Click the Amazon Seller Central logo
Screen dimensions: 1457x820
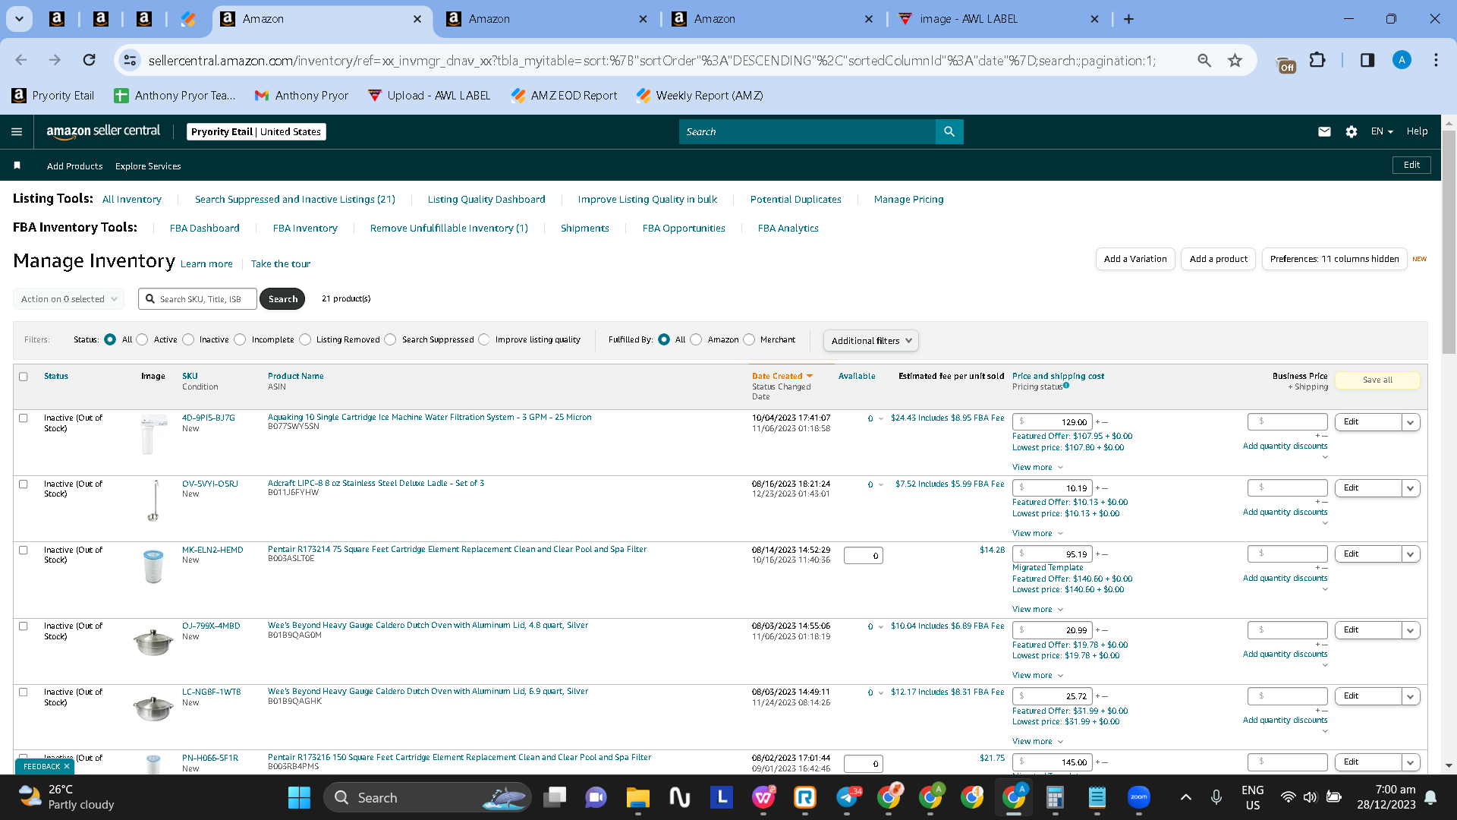click(x=103, y=131)
